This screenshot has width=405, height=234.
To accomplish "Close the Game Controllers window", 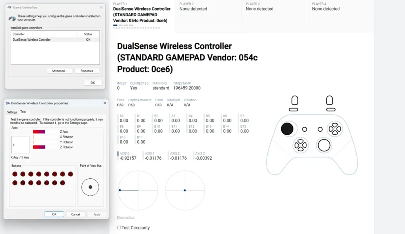I will (x=101, y=7).
